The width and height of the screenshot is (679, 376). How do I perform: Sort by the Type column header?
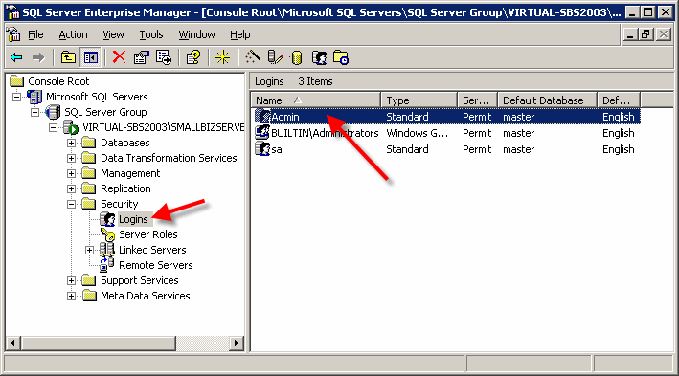pos(419,100)
